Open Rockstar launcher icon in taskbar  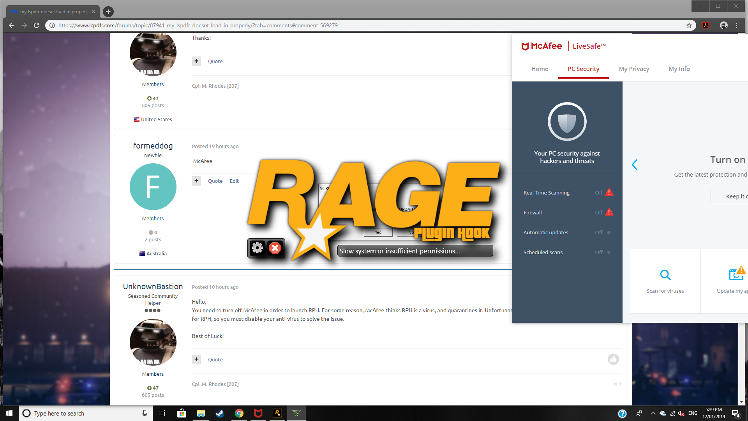click(x=277, y=413)
